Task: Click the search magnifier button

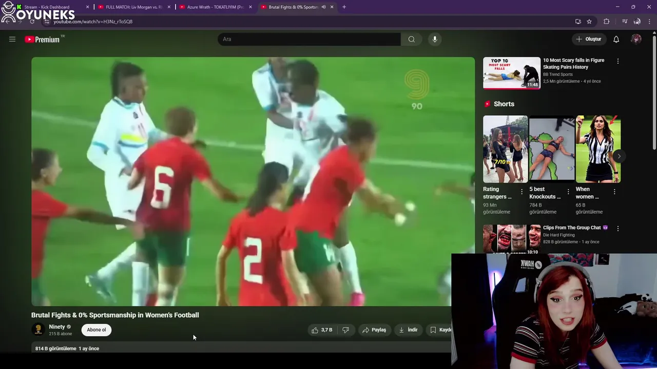Action: [x=412, y=39]
